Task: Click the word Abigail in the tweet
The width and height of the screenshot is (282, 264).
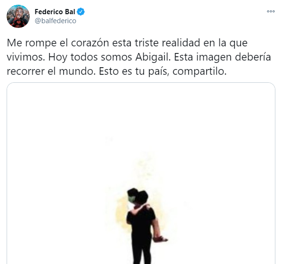Action: click(x=153, y=57)
